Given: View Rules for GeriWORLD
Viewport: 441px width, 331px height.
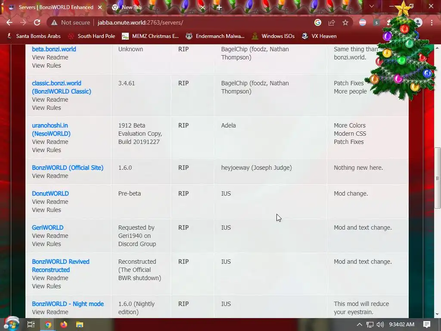Looking at the screenshot, I should (x=47, y=244).
